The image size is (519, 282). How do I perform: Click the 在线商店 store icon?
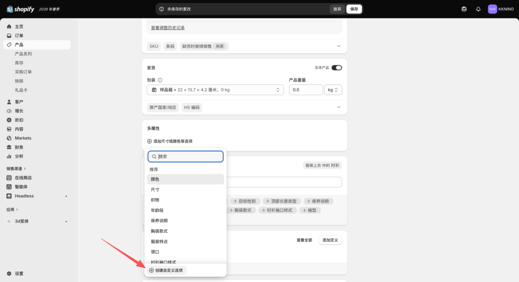(9, 178)
